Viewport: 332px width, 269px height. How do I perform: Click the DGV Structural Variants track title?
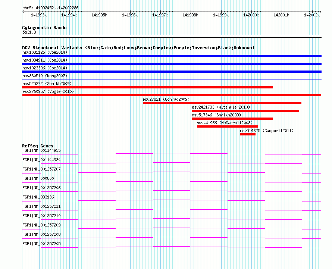[x=138, y=48]
